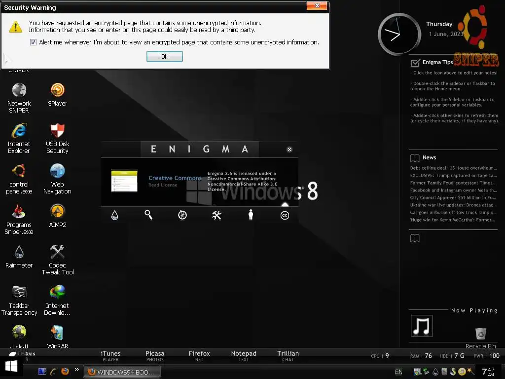Click the taskbar clock showing 7:47 AM
Viewport: 505px width, 379px height.
coord(488,372)
